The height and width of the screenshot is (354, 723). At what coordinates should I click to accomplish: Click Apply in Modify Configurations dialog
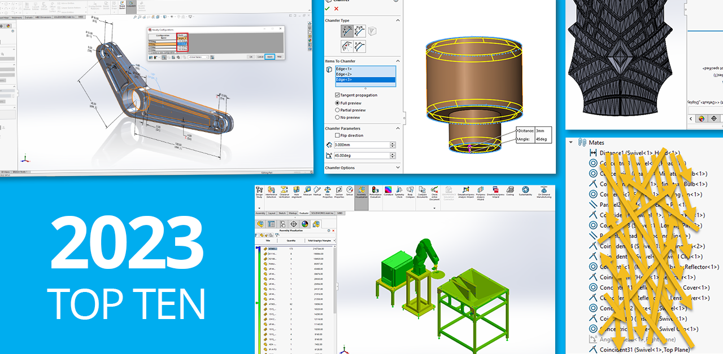tap(269, 57)
